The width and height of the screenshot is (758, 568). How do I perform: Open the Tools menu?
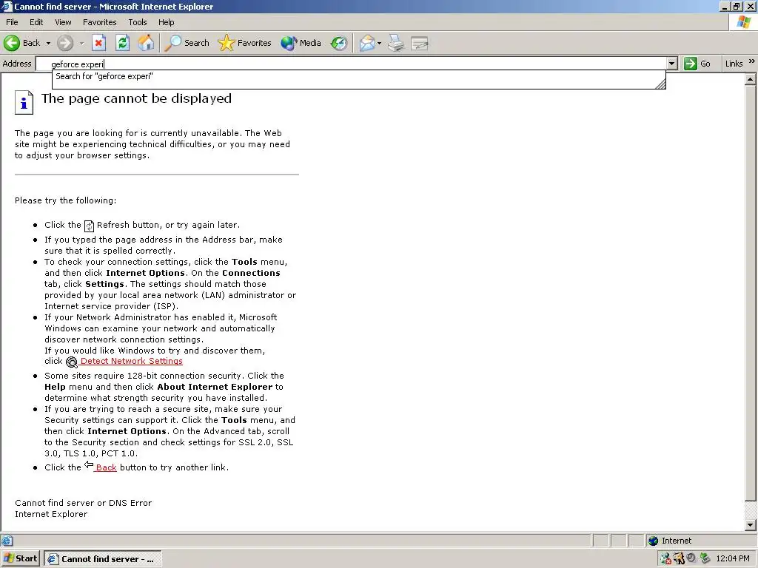137,22
